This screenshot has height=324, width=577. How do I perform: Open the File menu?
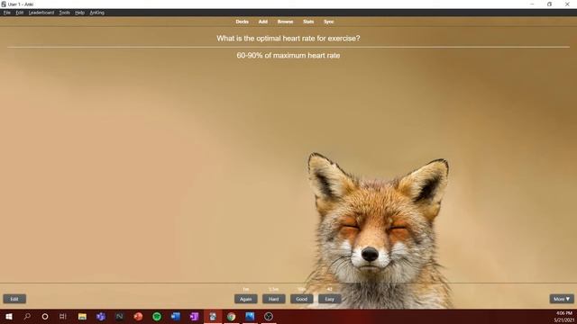(x=7, y=13)
